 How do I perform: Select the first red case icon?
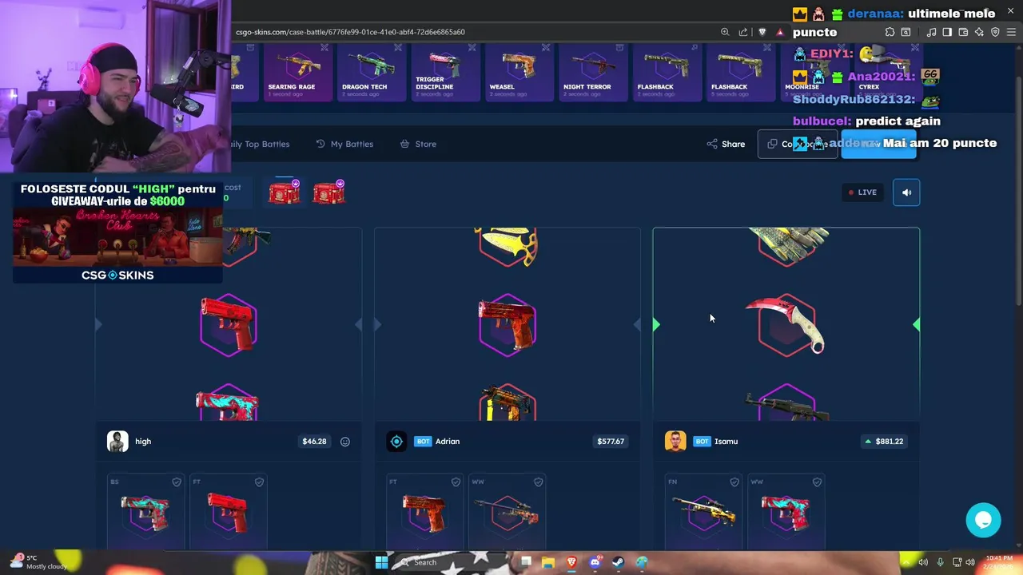[285, 192]
